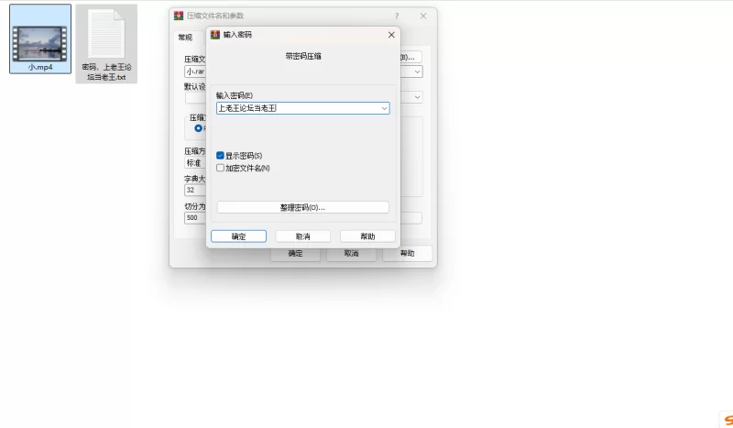Click the 整理密码 button
The image size is (733, 428).
(303, 207)
